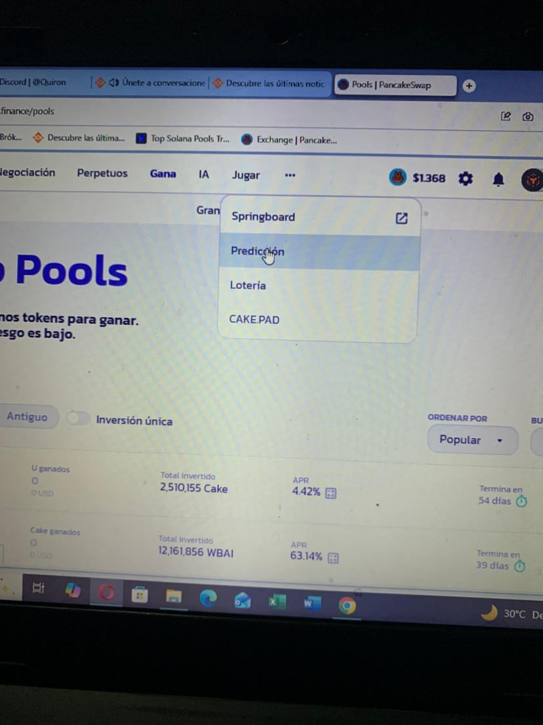The width and height of the screenshot is (543, 725).
Task: Open the Gana navigation menu
Action: click(x=163, y=174)
